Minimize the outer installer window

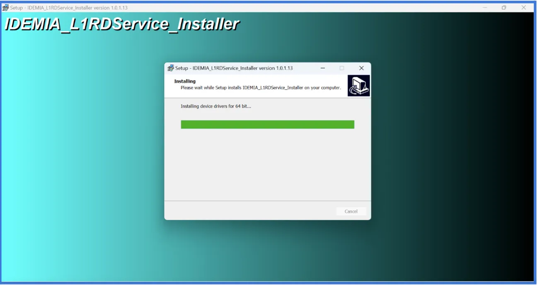[485, 7]
